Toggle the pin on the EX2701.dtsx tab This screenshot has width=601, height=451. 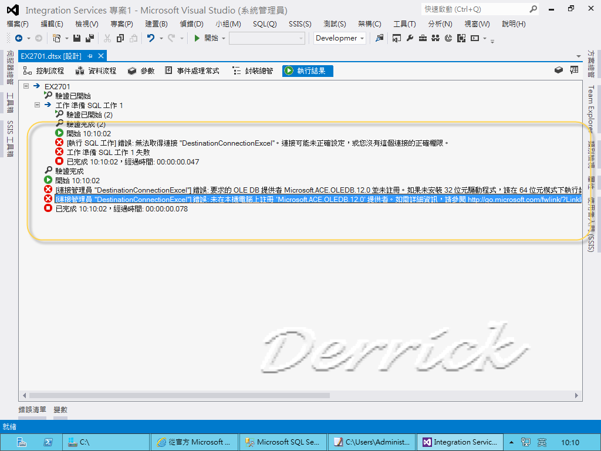(90, 56)
